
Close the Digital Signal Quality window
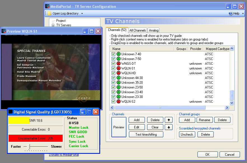96,112
